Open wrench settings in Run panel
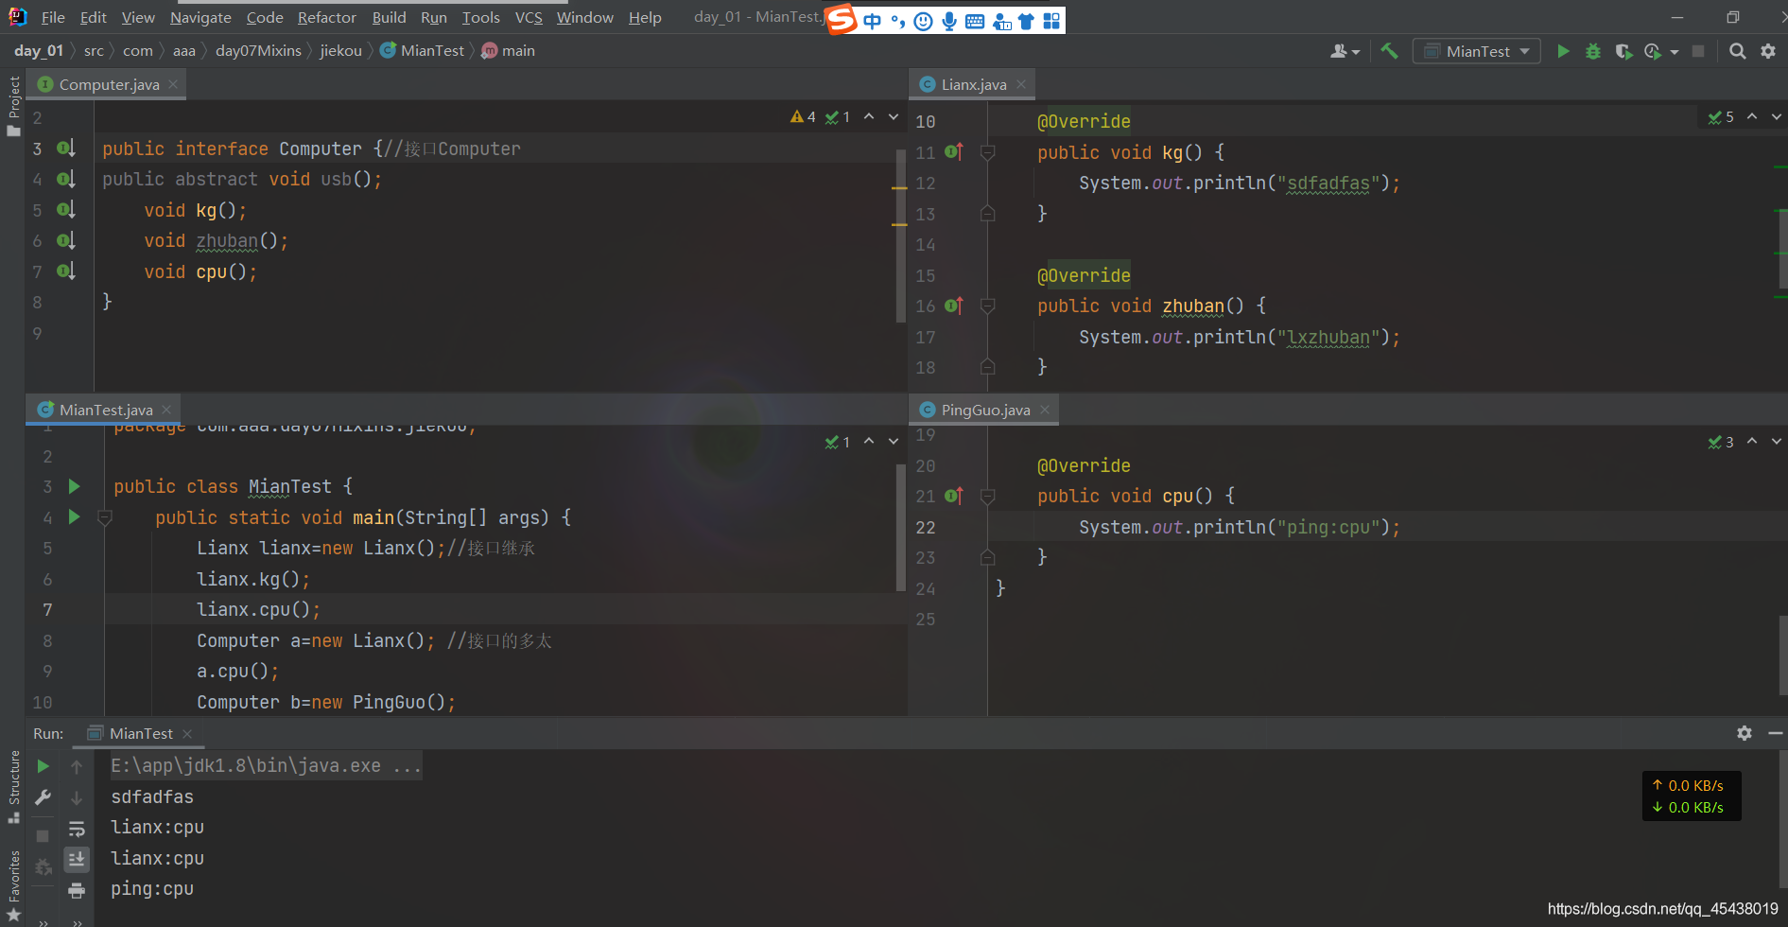This screenshot has height=927, width=1788. [43, 797]
